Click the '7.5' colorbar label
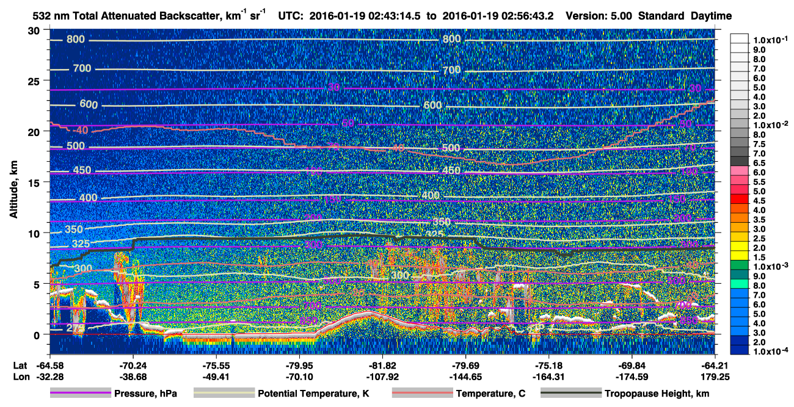The width and height of the screenshot is (794, 407). (x=758, y=144)
